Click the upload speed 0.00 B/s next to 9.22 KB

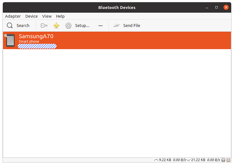click(x=179, y=160)
